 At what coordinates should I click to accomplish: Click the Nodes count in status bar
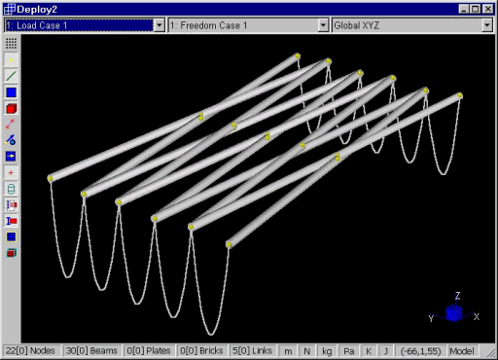pos(30,351)
